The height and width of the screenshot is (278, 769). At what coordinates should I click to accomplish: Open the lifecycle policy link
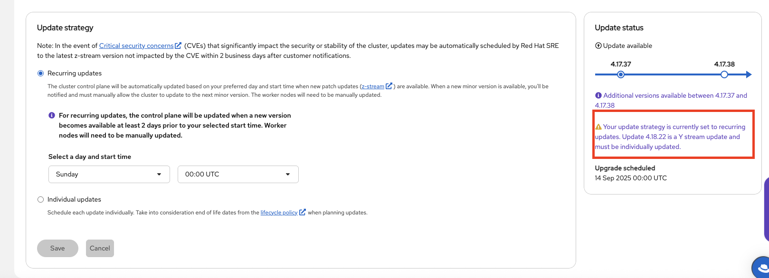click(x=279, y=213)
